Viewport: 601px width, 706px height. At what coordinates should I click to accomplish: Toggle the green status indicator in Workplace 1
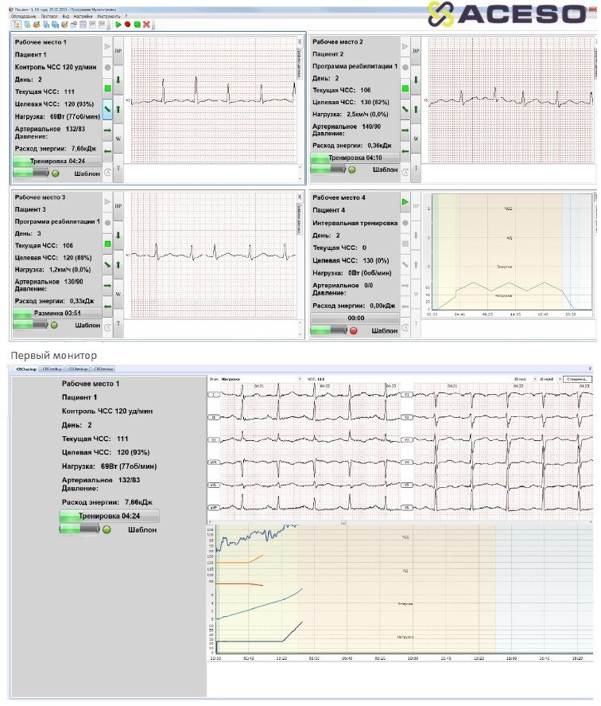tap(55, 172)
